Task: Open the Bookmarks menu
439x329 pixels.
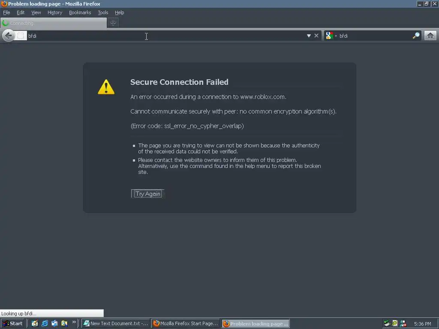Action: click(x=80, y=12)
